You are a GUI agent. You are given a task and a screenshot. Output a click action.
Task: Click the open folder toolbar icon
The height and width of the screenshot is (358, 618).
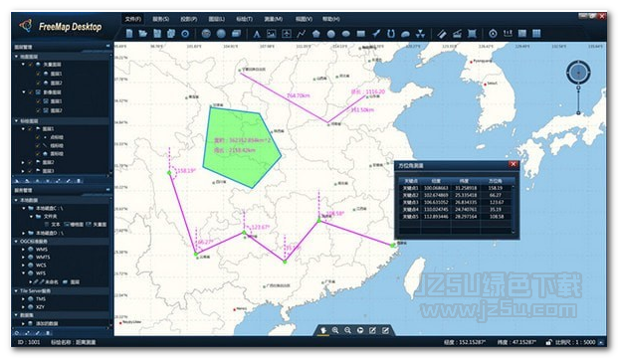[142, 34]
